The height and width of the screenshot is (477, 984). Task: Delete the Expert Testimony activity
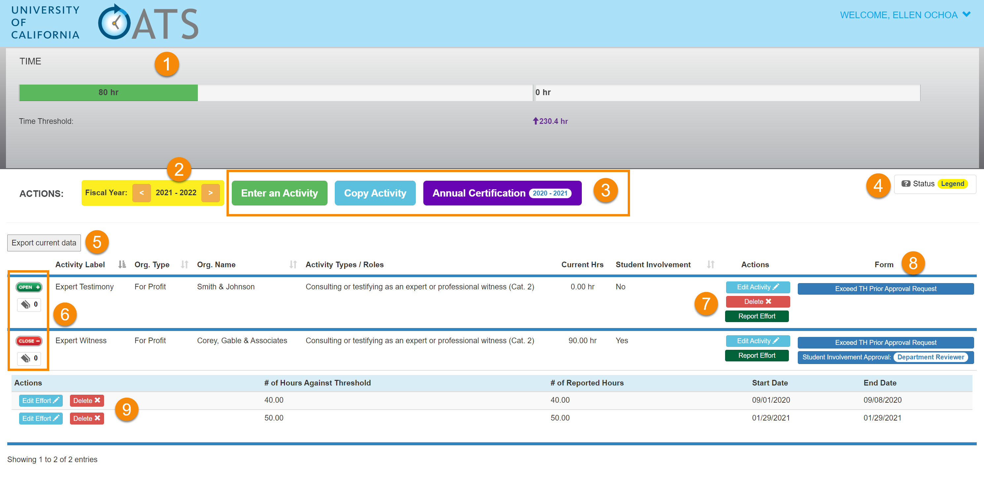[x=757, y=302]
